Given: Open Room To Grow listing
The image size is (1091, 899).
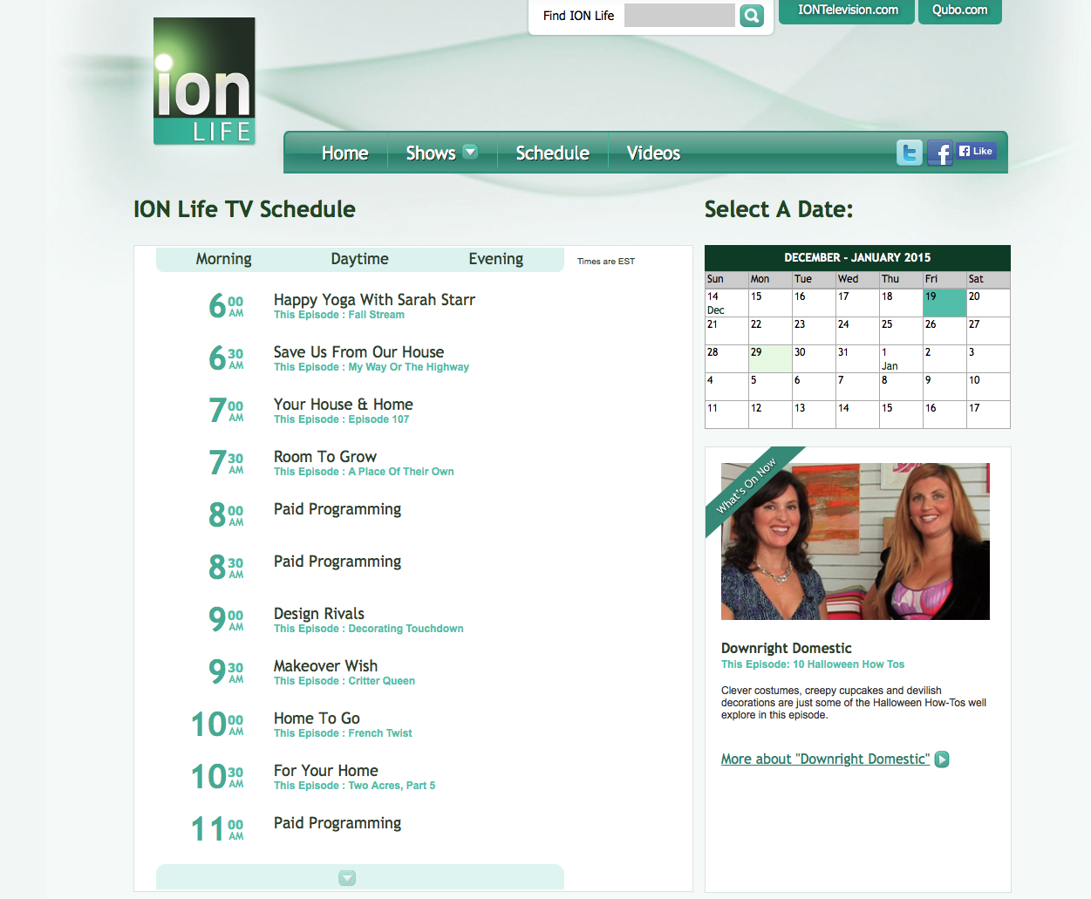Looking at the screenshot, I should pos(325,457).
